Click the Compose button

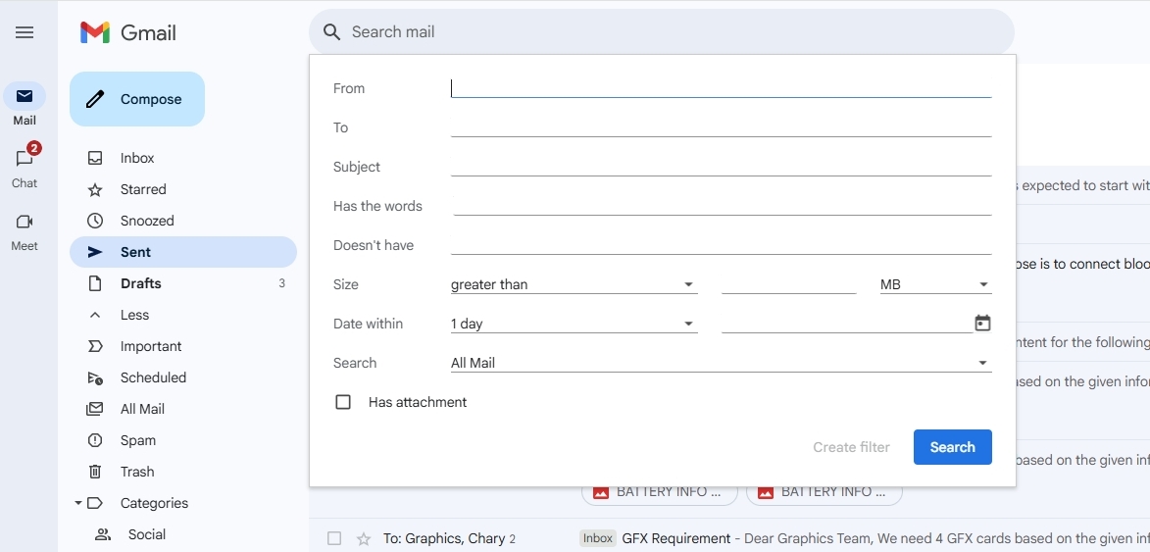click(x=137, y=99)
